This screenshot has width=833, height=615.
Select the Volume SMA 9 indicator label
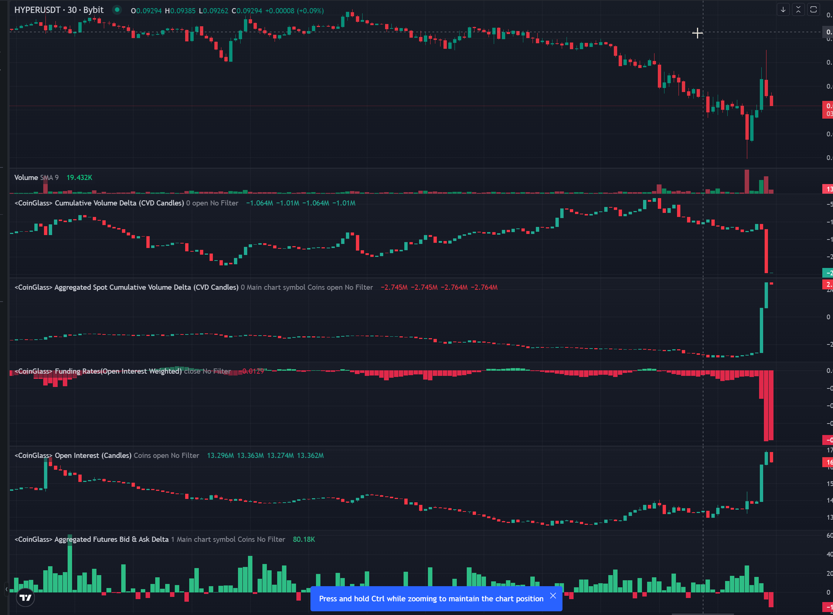37,177
